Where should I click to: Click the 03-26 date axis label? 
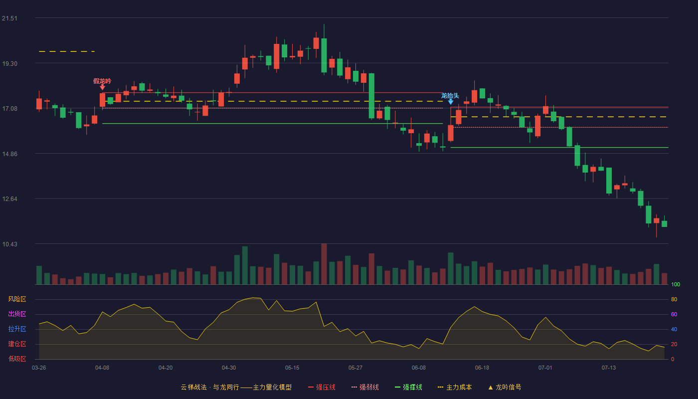coord(39,368)
